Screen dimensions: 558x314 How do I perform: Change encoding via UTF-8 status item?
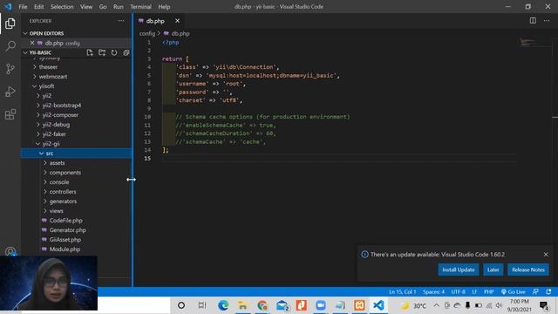pyautogui.click(x=458, y=291)
